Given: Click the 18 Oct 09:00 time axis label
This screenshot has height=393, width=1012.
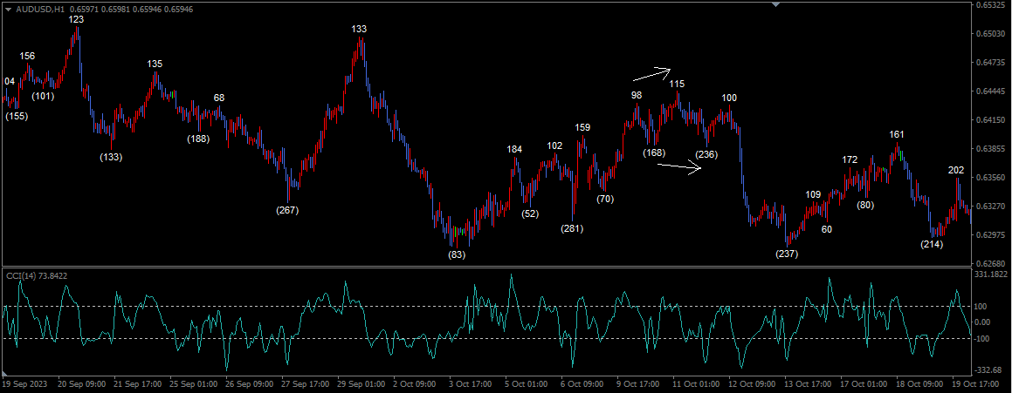Looking at the screenshot, I should point(921,384).
